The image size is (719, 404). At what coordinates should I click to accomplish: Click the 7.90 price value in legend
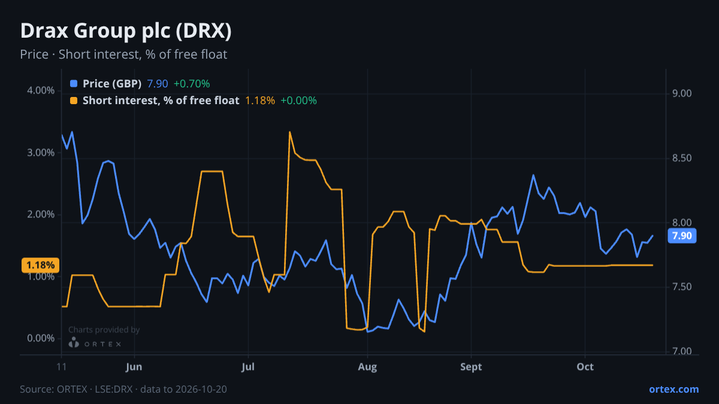point(158,84)
